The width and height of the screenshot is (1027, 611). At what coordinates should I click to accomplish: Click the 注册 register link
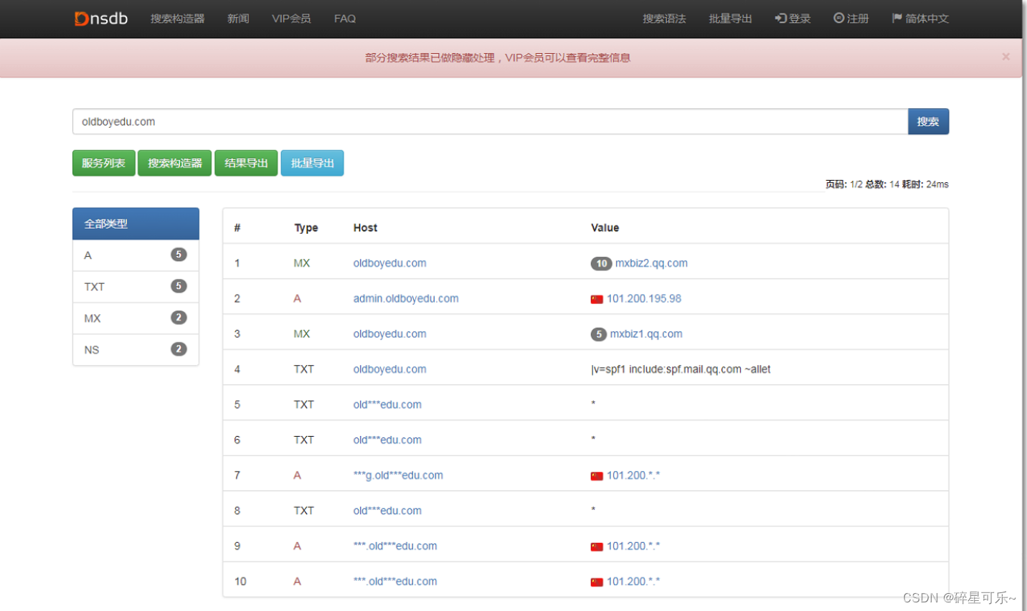(851, 19)
